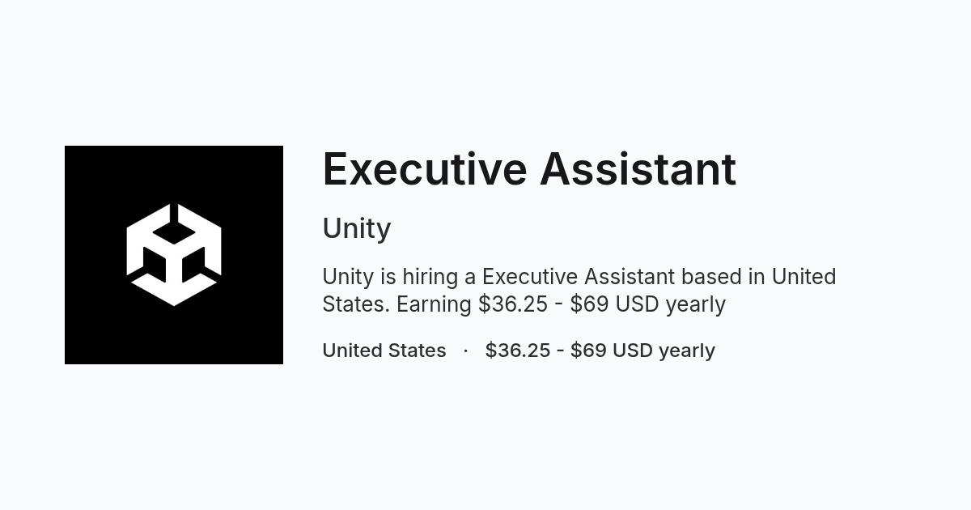Click the $36.25 amount in the bottom row
Screen dimensions: 971x510
[518, 351]
